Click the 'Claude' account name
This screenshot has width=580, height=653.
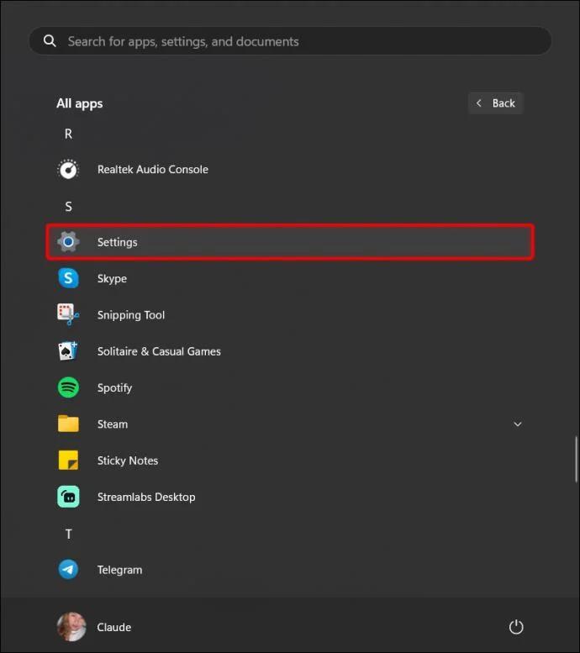click(x=113, y=627)
